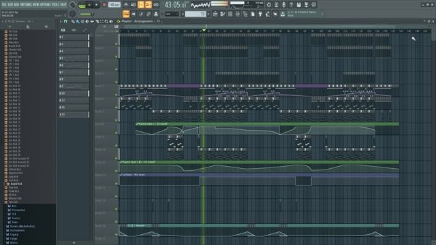Open the Channel rack view icon
Image resolution: width=436 pixels, height=245 pixels.
[230, 14]
